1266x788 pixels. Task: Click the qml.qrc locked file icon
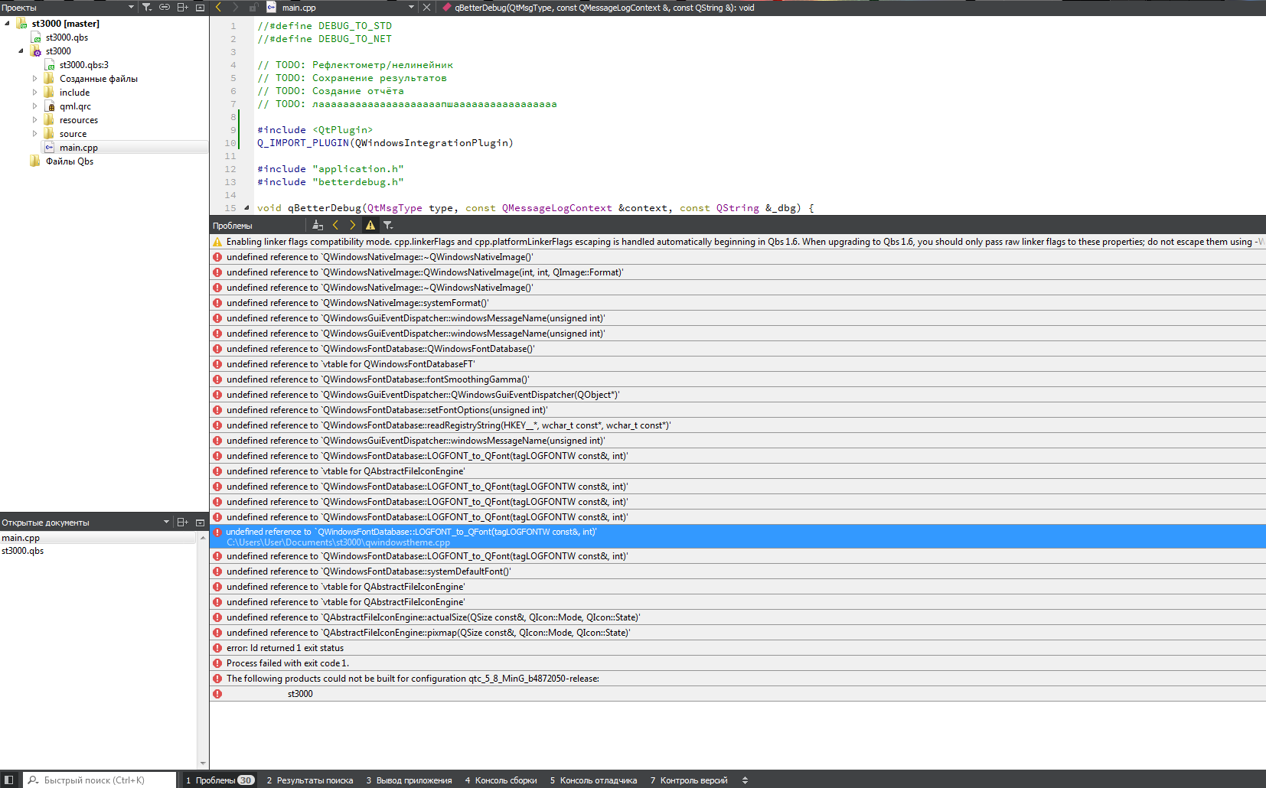pyautogui.click(x=50, y=106)
